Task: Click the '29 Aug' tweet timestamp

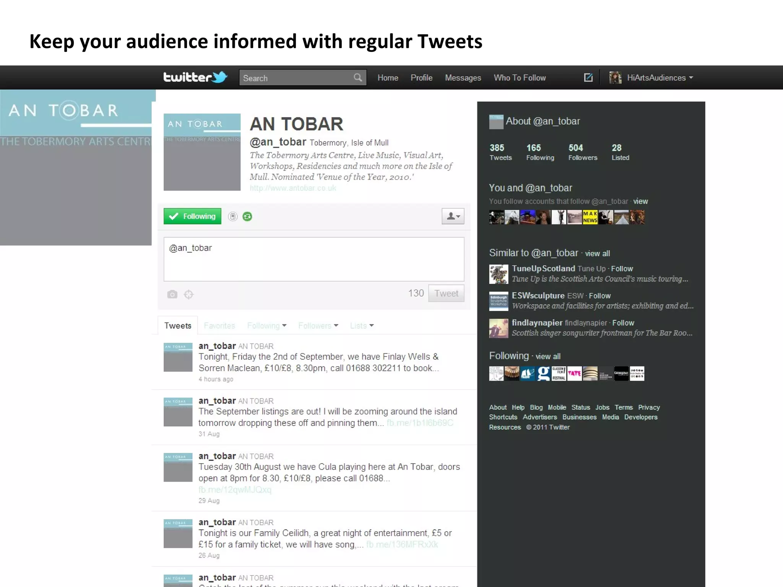Action: (209, 501)
